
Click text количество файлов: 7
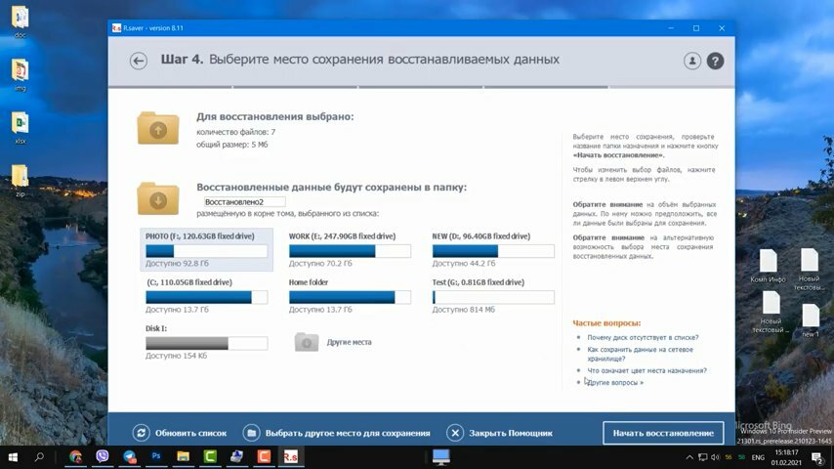point(235,132)
